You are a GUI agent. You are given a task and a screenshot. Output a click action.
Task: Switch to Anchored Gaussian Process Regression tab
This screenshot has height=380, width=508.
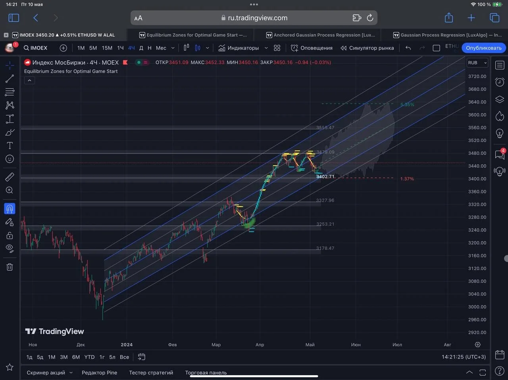coord(321,35)
